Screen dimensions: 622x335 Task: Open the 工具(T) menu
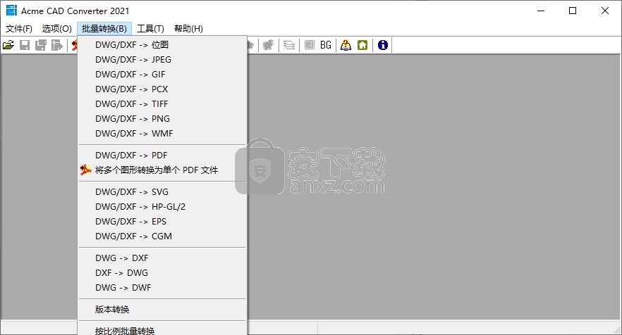[150, 29]
